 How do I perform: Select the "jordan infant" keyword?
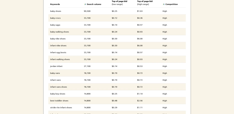(57, 66)
